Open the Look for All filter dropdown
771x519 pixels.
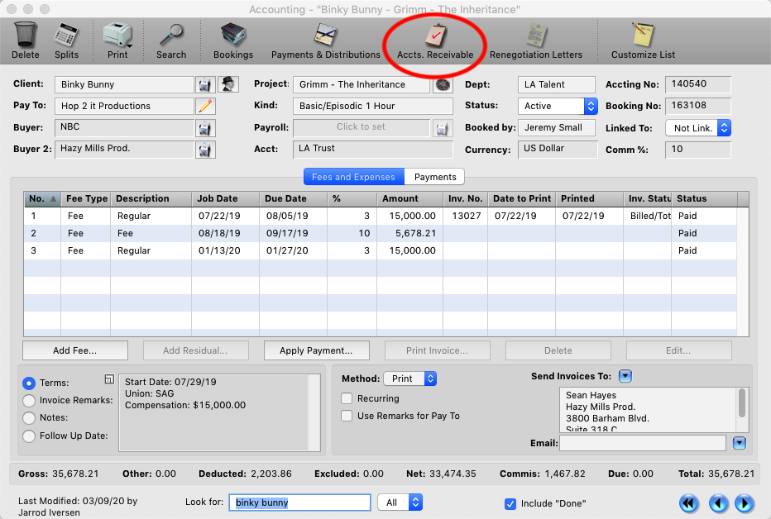point(400,502)
